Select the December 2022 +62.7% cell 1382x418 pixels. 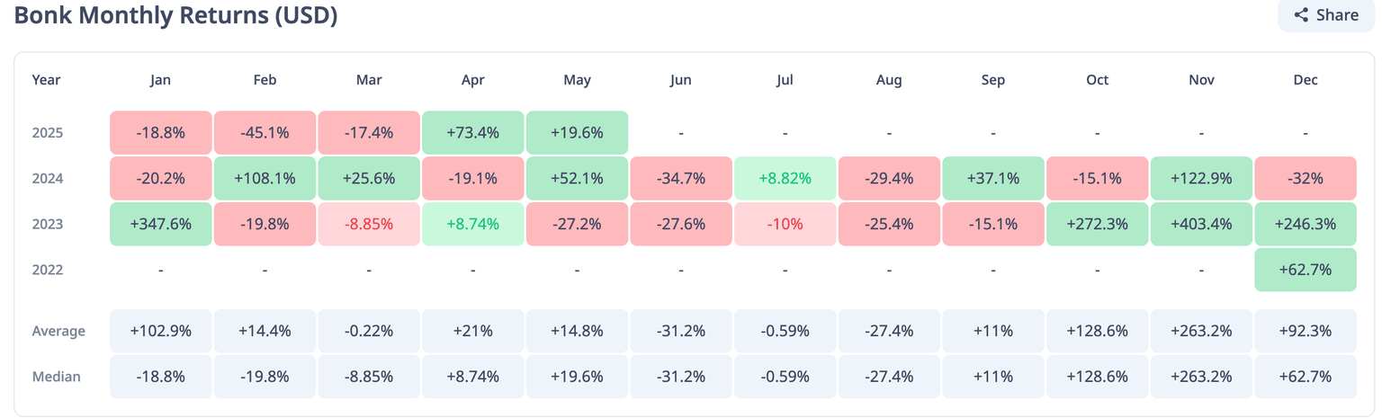click(1305, 269)
